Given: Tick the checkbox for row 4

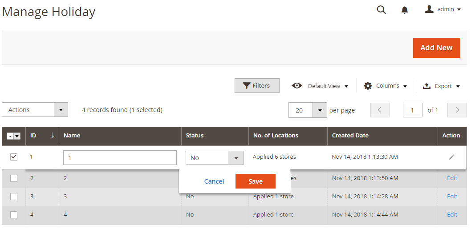Looking at the screenshot, I should (14, 215).
